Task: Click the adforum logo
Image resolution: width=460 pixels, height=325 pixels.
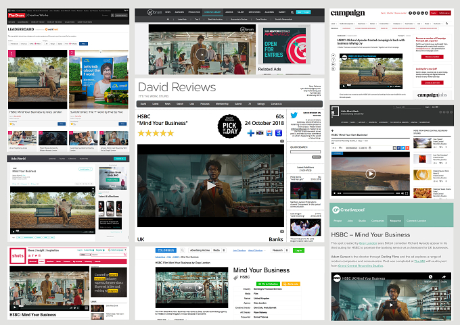Action: coord(154,12)
